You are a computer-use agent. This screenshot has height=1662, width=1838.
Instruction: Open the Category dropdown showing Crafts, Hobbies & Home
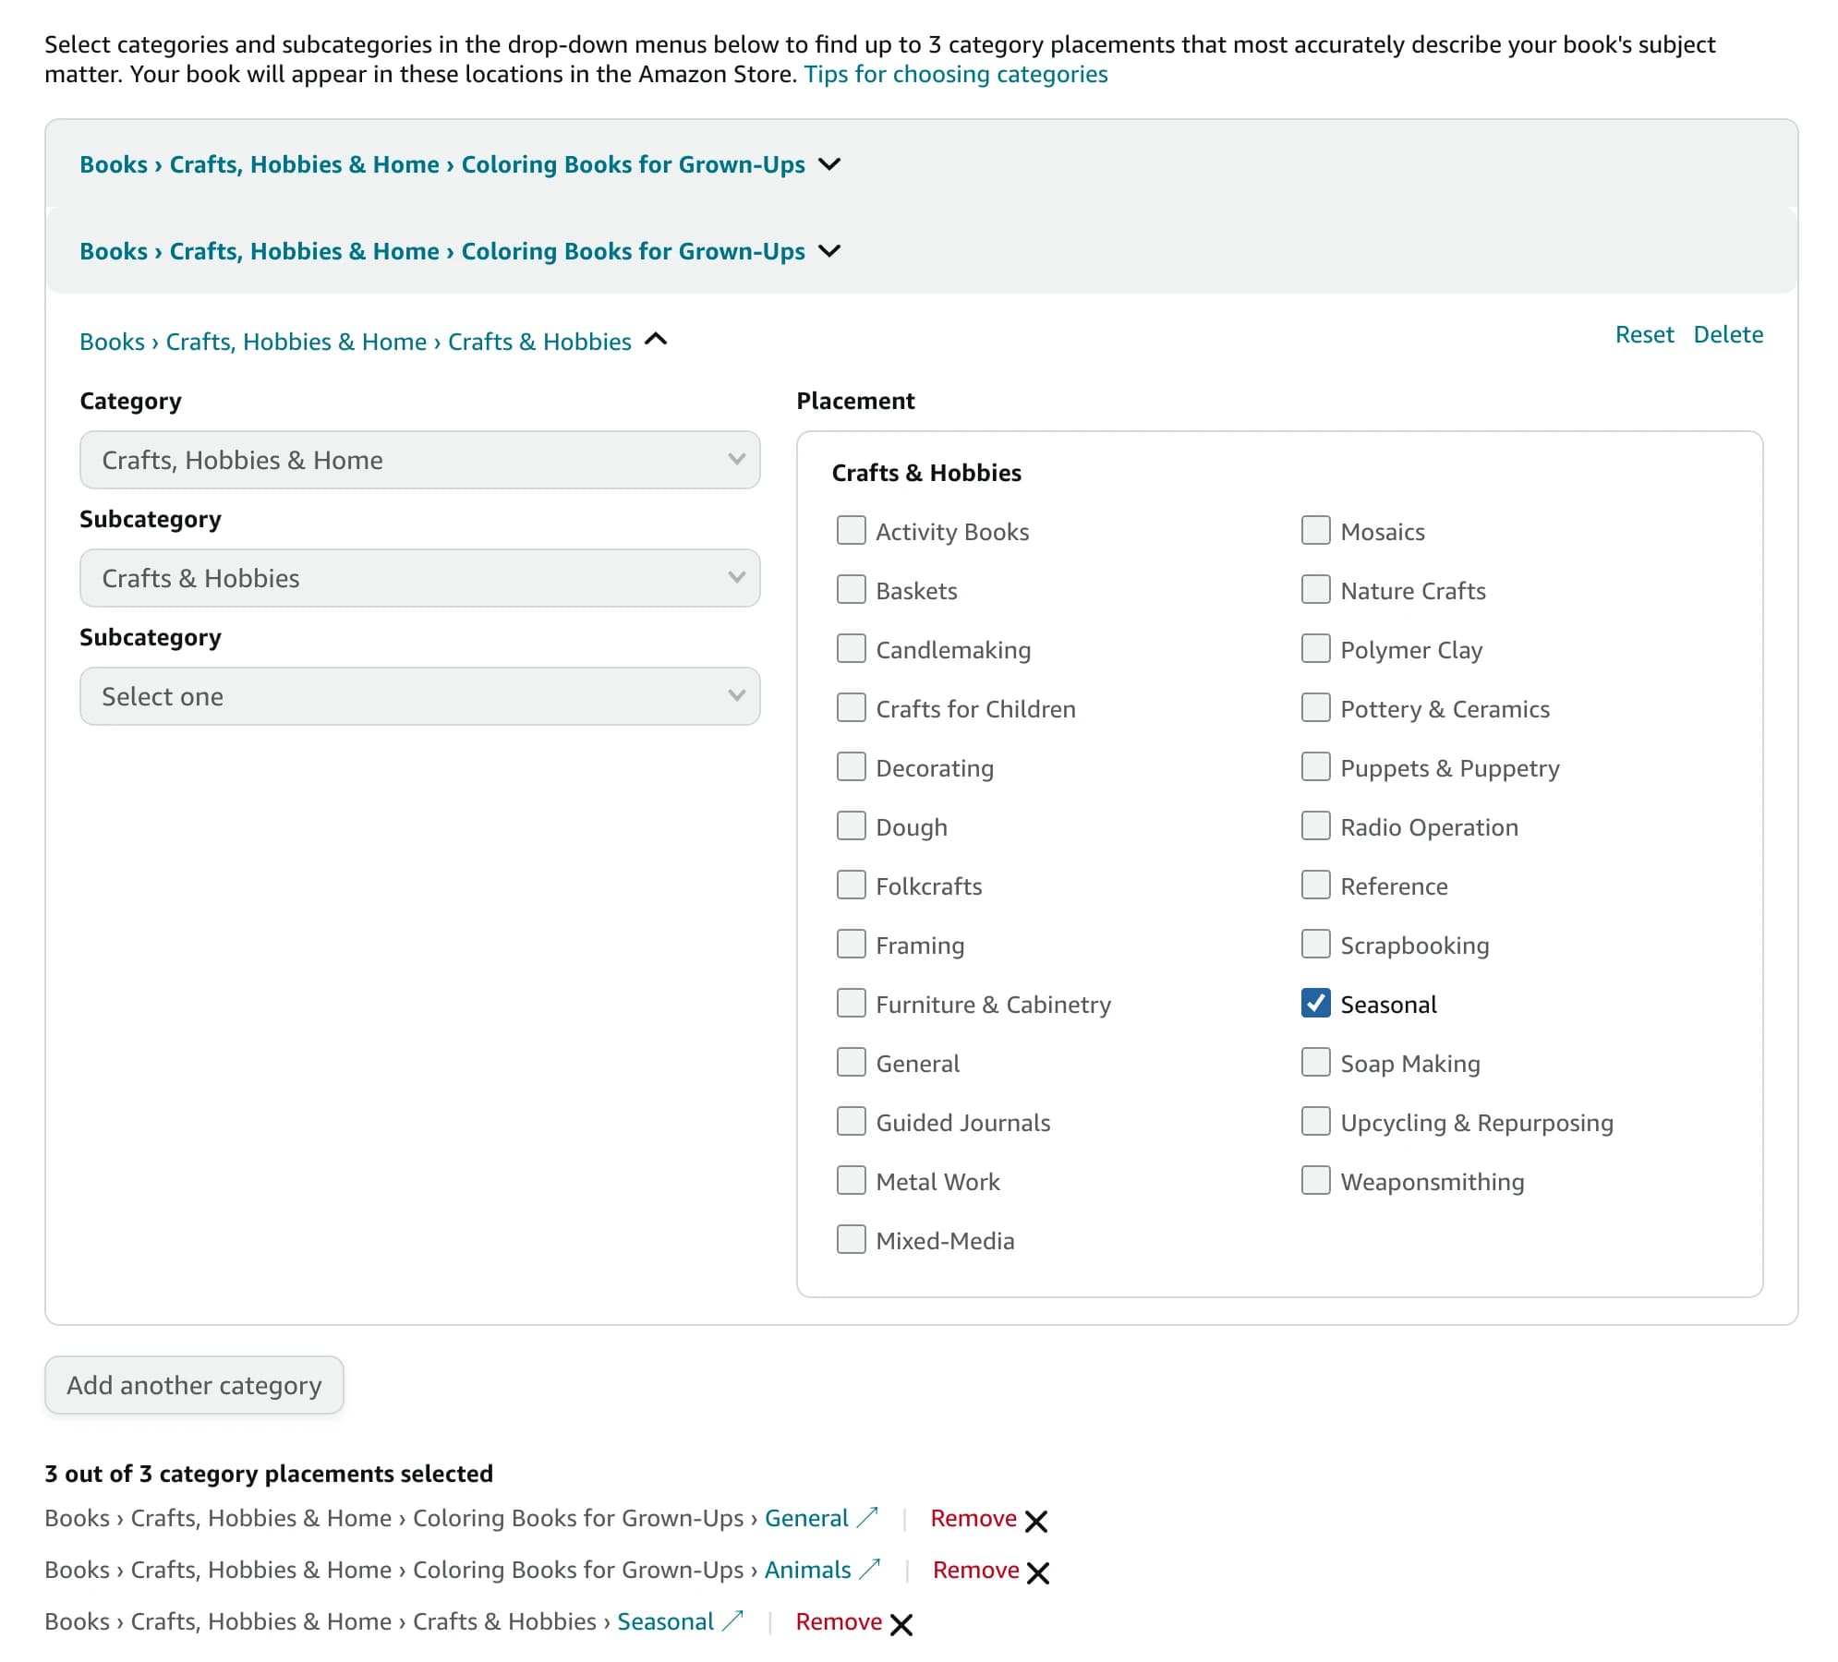tap(420, 460)
